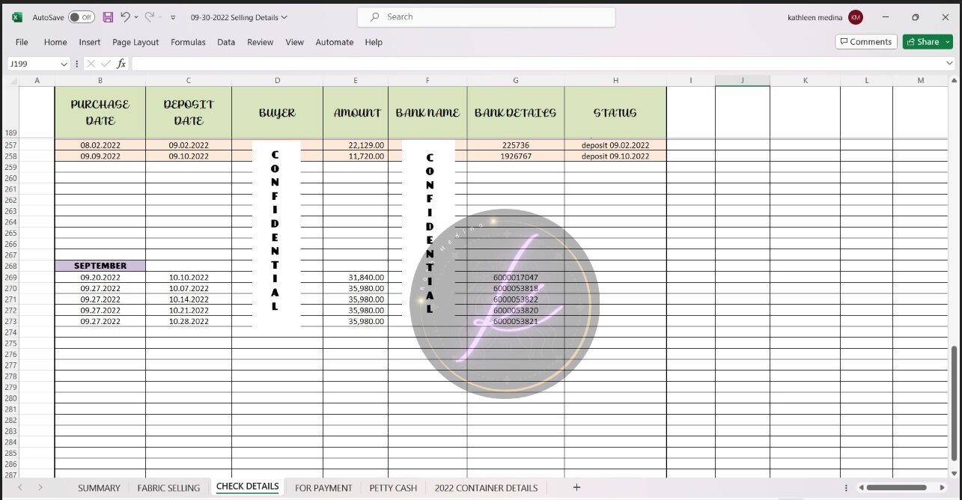Screen dimensions: 962x500
Task: Select the CHECK DETAILS sheet tab
Action: [248, 487]
